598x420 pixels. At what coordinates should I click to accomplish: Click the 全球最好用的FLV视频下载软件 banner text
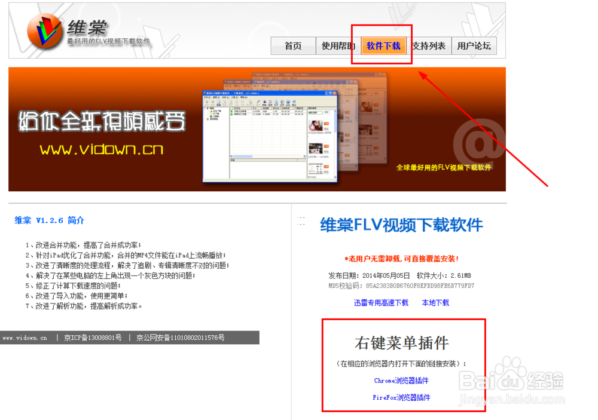(x=444, y=168)
